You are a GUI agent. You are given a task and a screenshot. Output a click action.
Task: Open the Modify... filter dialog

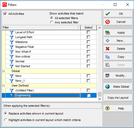click(x=118, y=76)
